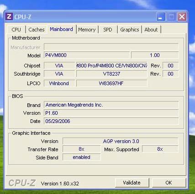Go to the Memory tab
Screen dimensions: 195x194
(x=87, y=30)
